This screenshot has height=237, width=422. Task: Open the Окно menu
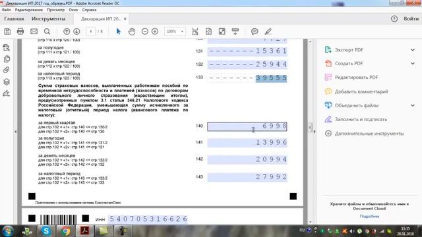pos(73,10)
